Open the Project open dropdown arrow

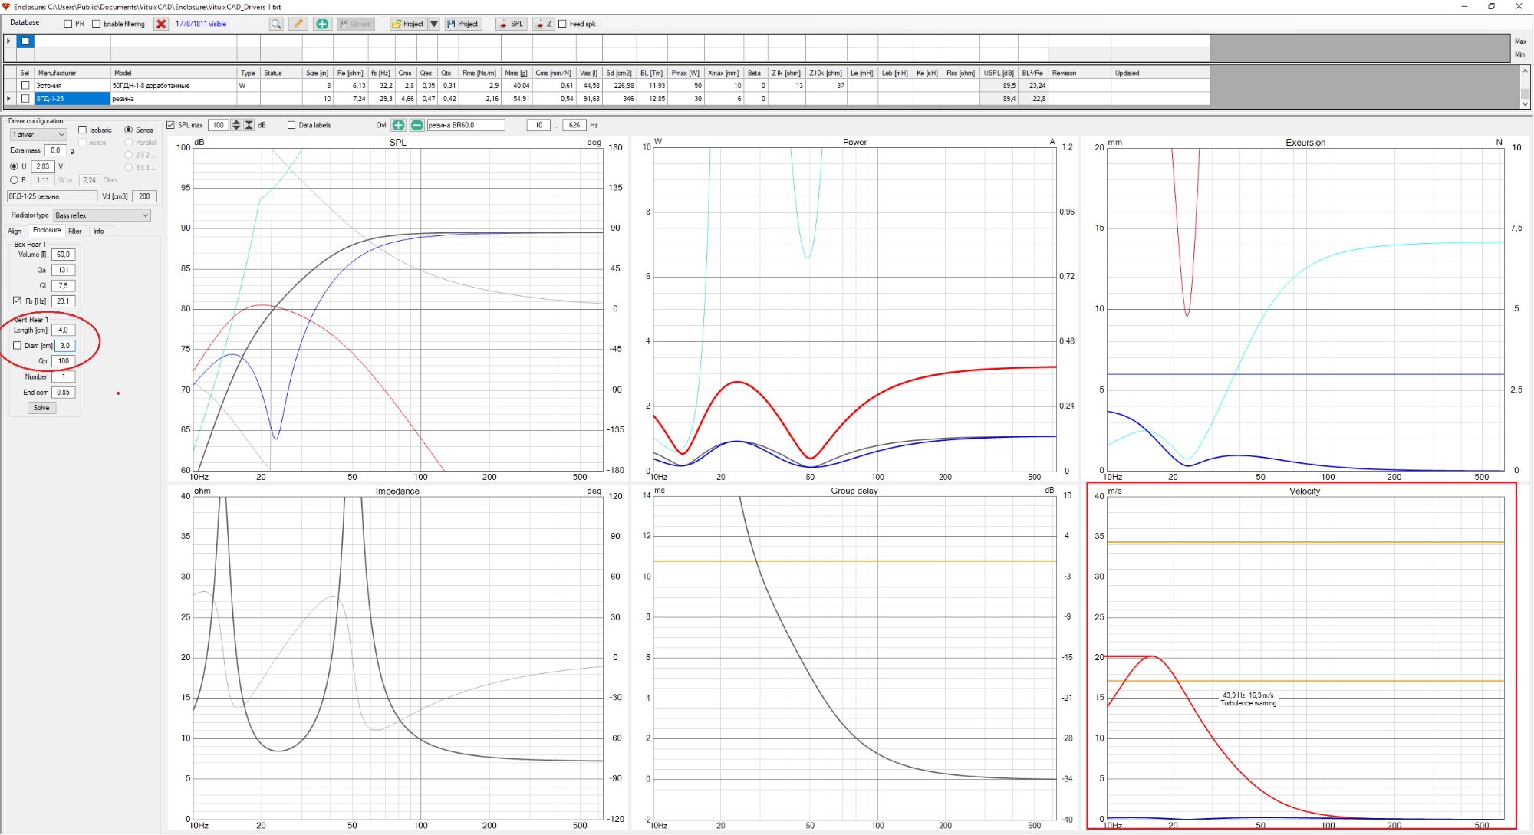(x=434, y=24)
